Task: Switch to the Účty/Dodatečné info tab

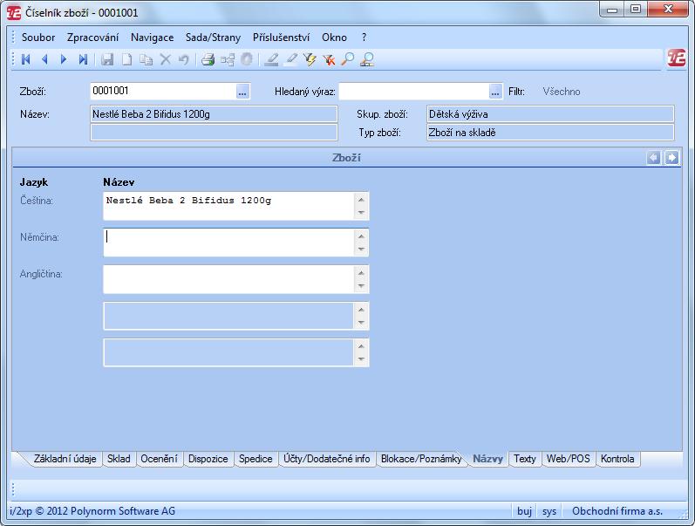Action: [x=326, y=459]
